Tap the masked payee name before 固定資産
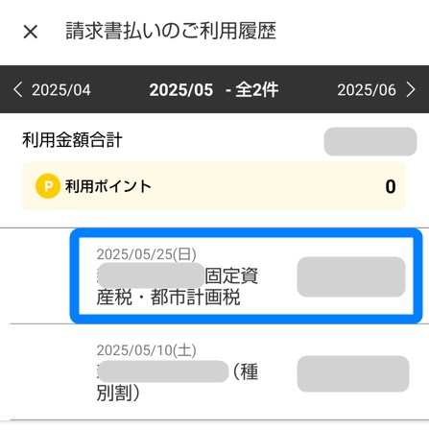The height and width of the screenshot is (430, 429). (x=151, y=275)
